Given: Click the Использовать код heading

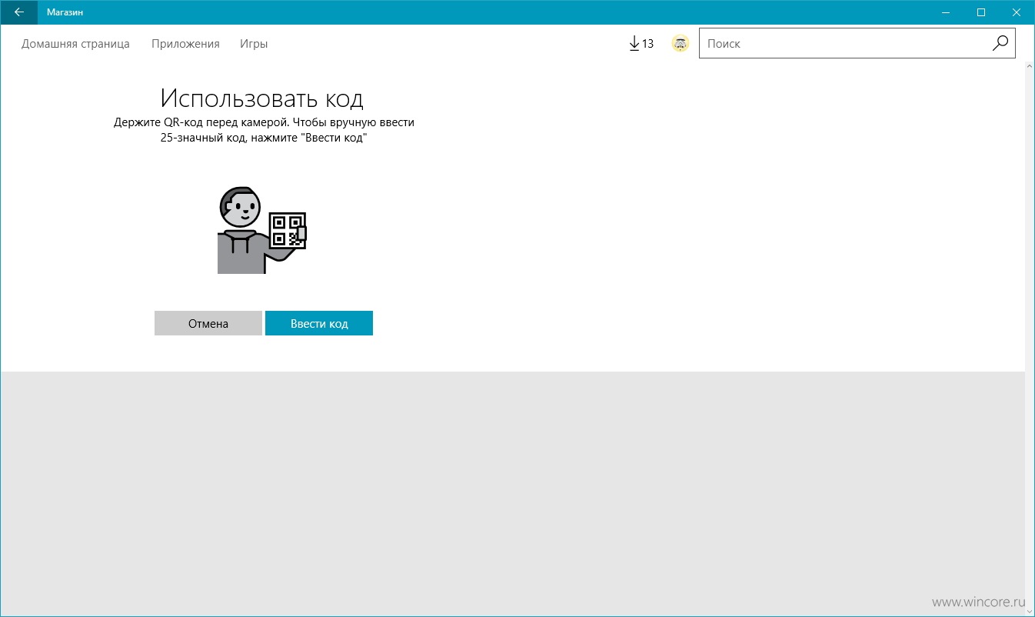Looking at the screenshot, I should (x=262, y=98).
